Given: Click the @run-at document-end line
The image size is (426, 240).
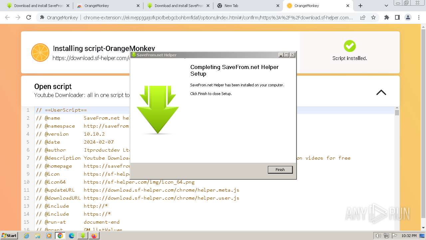Looking at the screenshot, I should [x=78, y=222].
